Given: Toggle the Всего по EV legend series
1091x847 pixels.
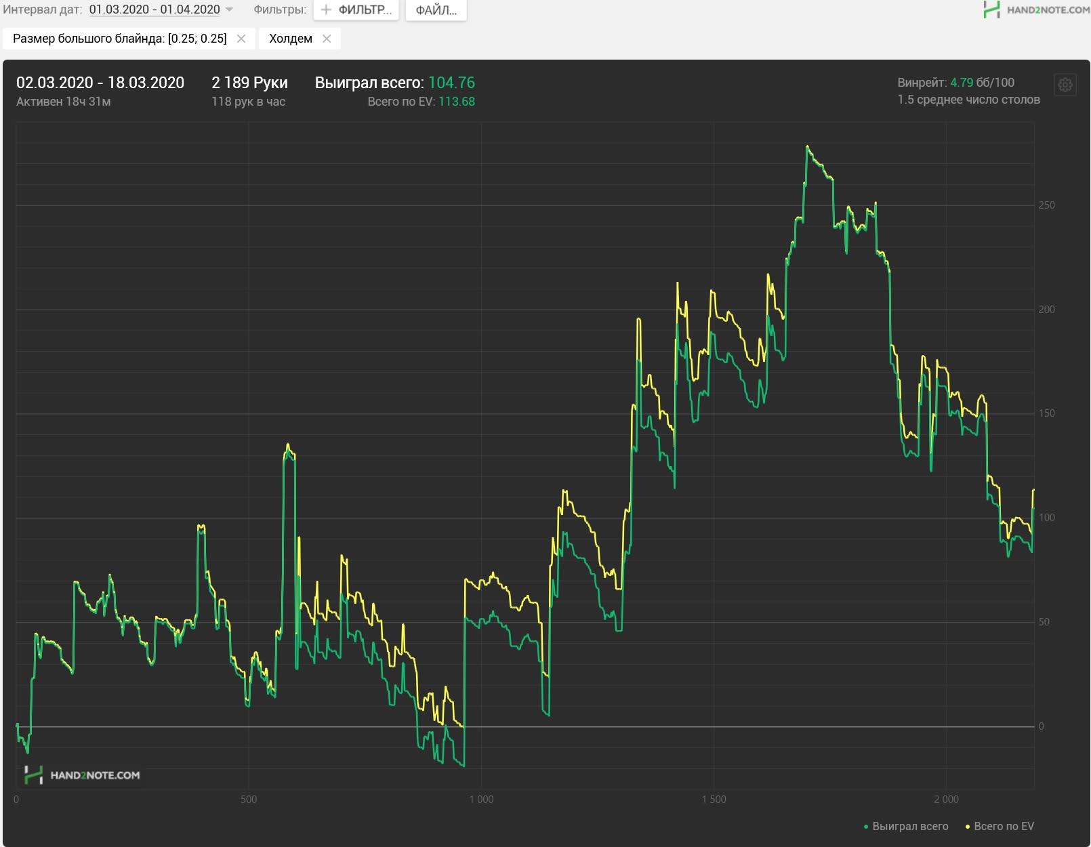Looking at the screenshot, I should 1000,826.
